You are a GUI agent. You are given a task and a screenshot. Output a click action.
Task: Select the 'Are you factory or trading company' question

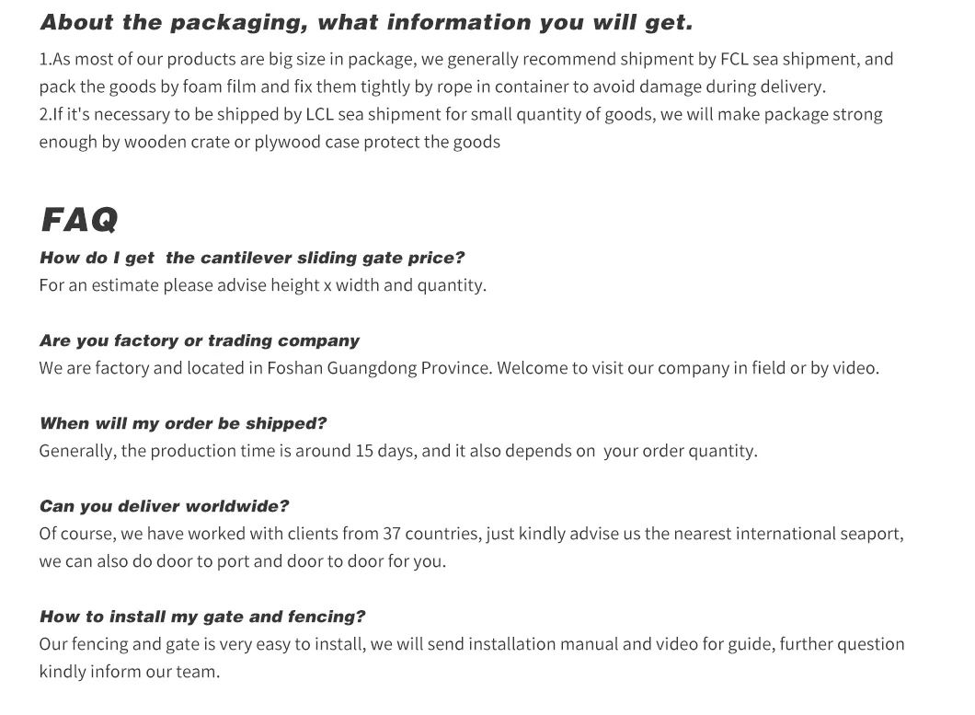coord(199,340)
